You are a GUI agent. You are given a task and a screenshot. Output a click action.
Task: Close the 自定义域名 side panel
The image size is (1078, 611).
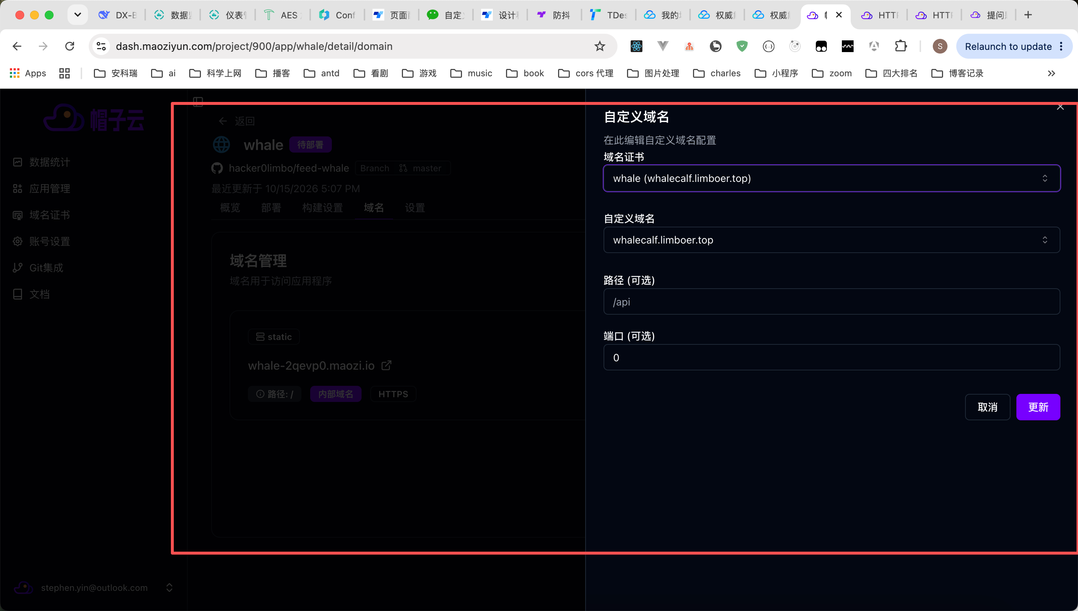[x=1060, y=107]
